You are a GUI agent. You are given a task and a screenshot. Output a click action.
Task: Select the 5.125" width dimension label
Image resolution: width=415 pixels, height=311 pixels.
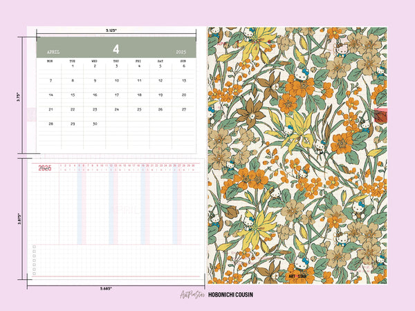tap(111, 31)
